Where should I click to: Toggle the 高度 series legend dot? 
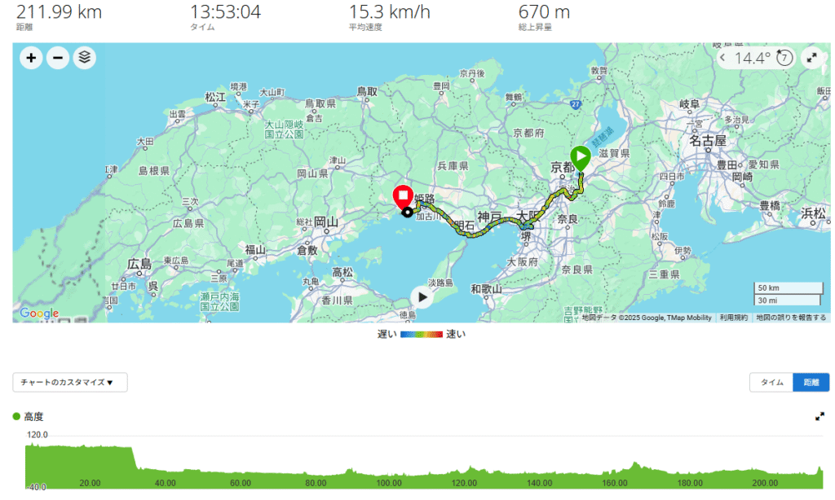tap(16, 416)
